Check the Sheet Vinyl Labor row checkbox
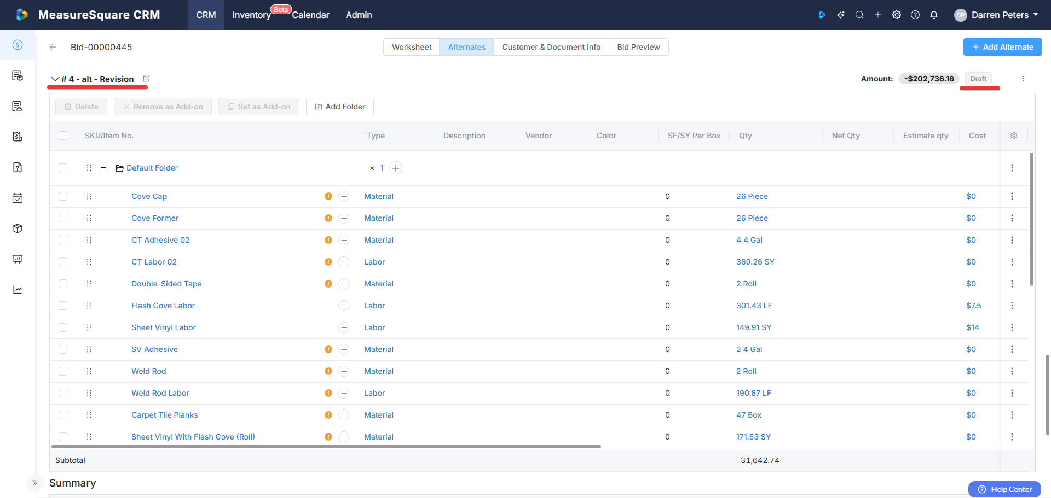This screenshot has height=498, width=1051. (x=63, y=327)
